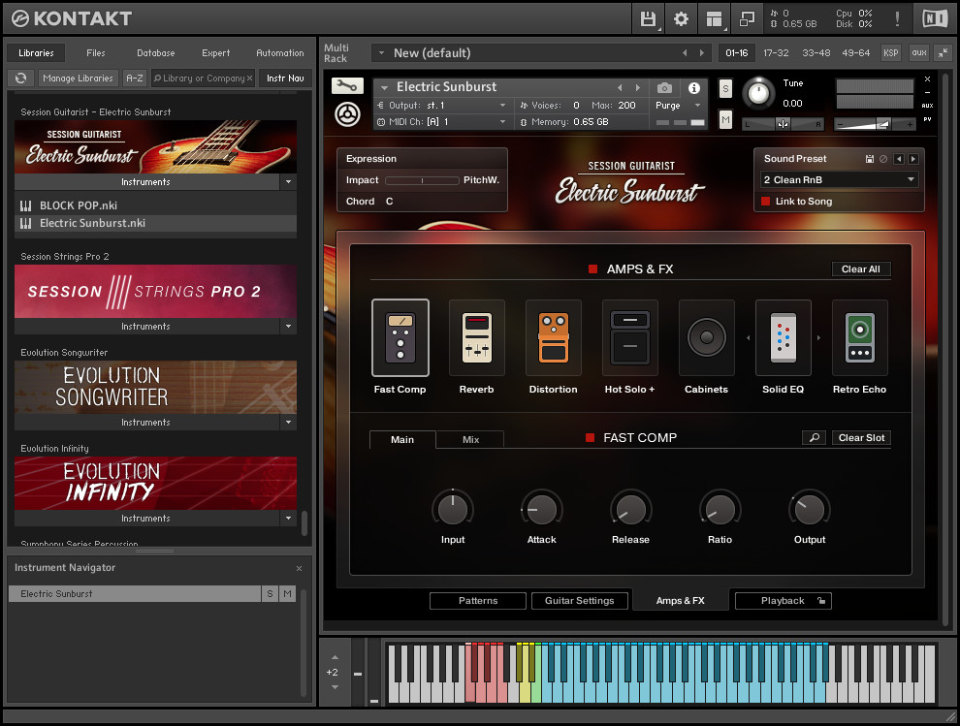Select the Hot Solo + amp
This screenshot has width=960, height=726.
tap(630, 338)
